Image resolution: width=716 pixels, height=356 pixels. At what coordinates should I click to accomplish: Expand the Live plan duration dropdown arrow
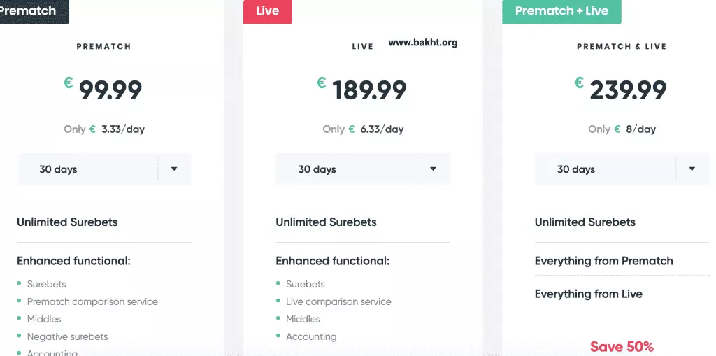(433, 169)
